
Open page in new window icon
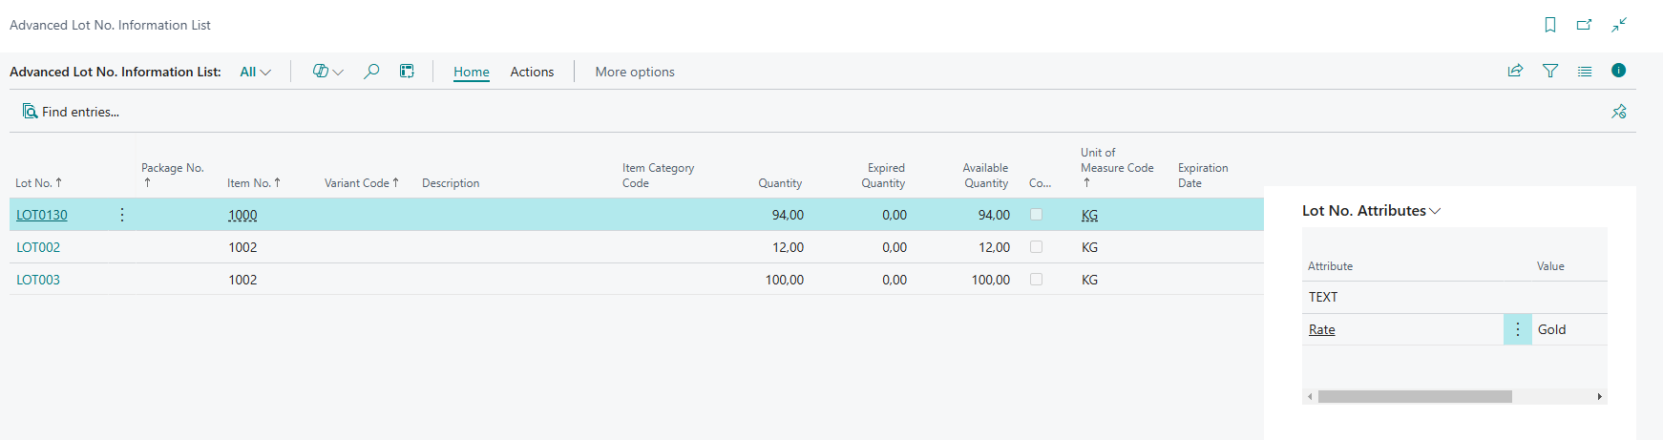pyautogui.click(x=1585, y=25)
